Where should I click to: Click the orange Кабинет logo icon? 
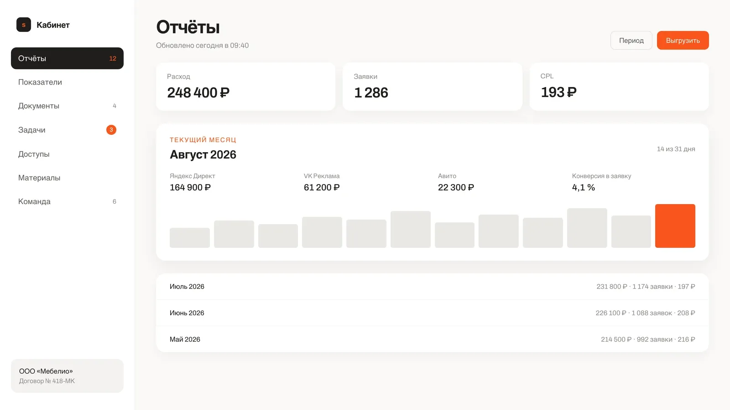(x=24, y=25)
